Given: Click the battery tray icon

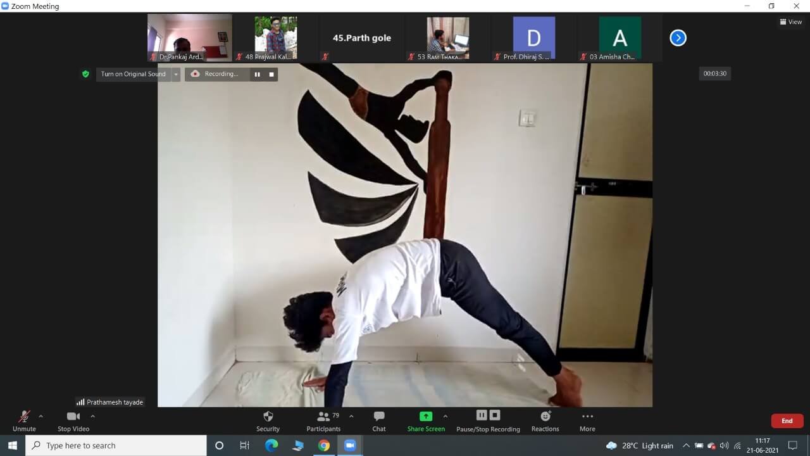Looking at the screenshot, I should click(699, 445).
